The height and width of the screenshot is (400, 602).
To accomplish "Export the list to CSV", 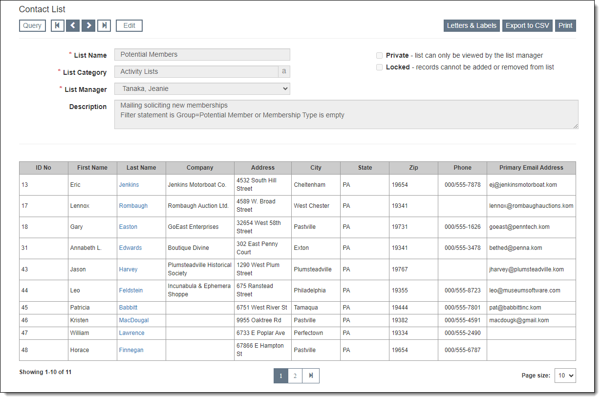I will [x=527, y=25].
